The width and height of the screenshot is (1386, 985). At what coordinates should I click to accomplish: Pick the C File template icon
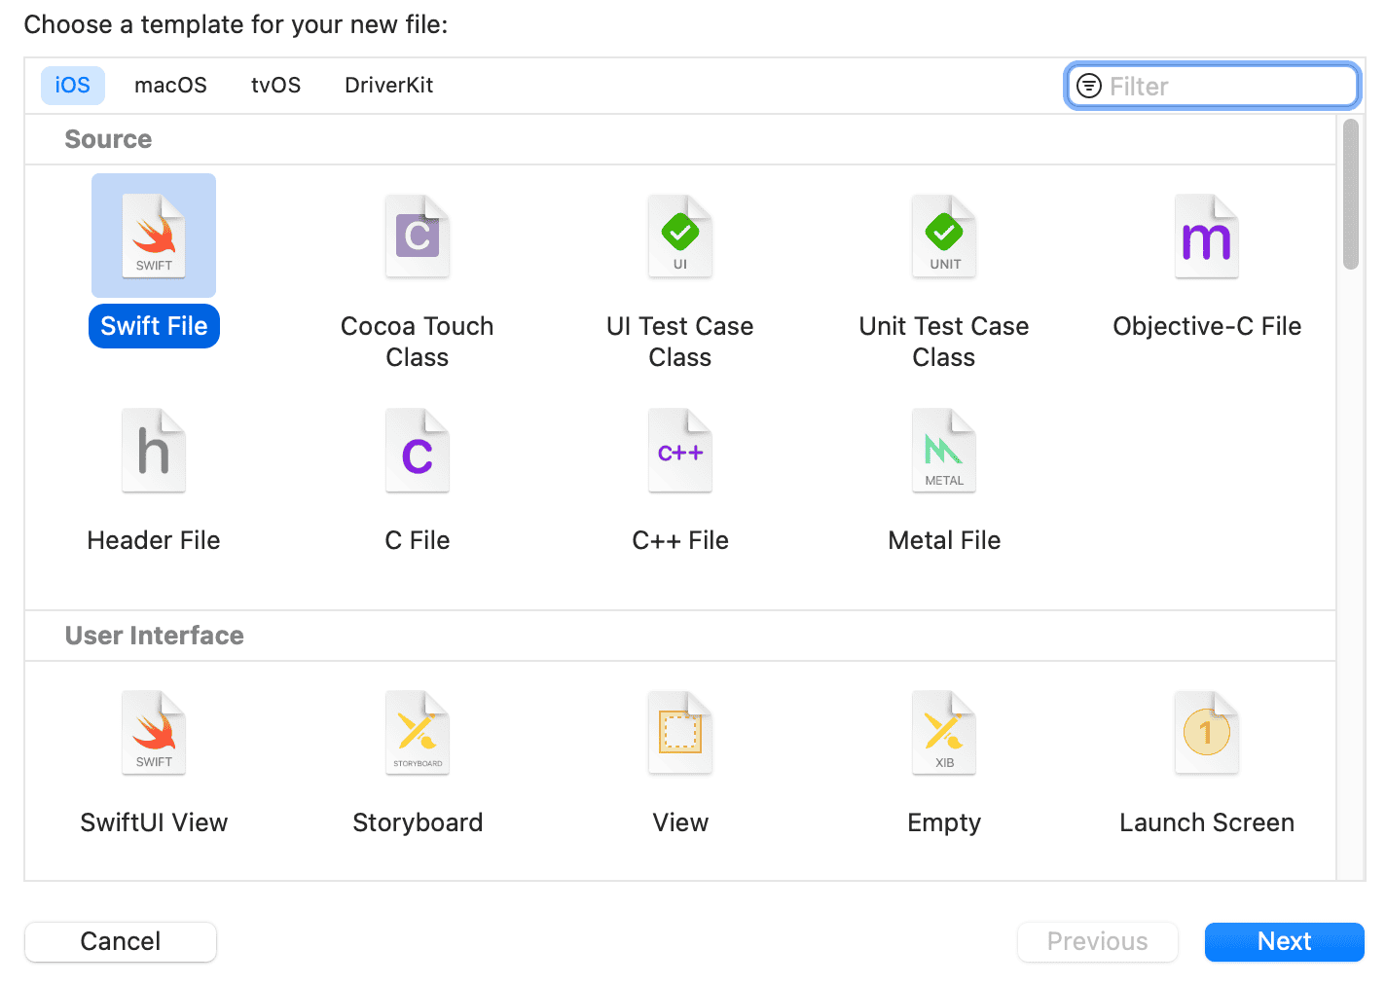(x=418, y=450)
